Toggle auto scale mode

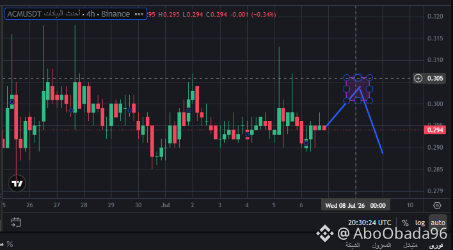pos(438,223)
